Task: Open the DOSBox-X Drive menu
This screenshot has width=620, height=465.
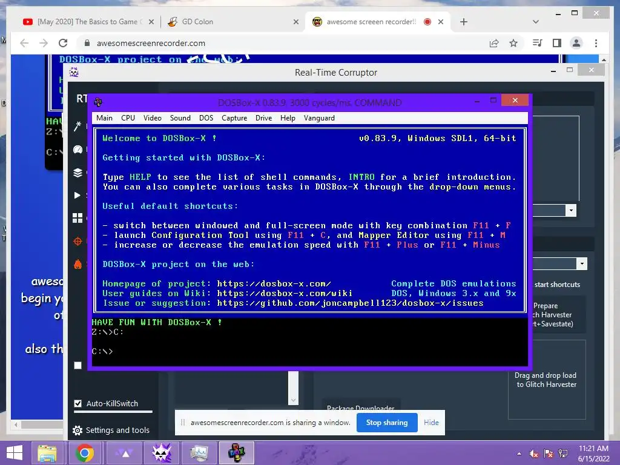Action: 264,118
